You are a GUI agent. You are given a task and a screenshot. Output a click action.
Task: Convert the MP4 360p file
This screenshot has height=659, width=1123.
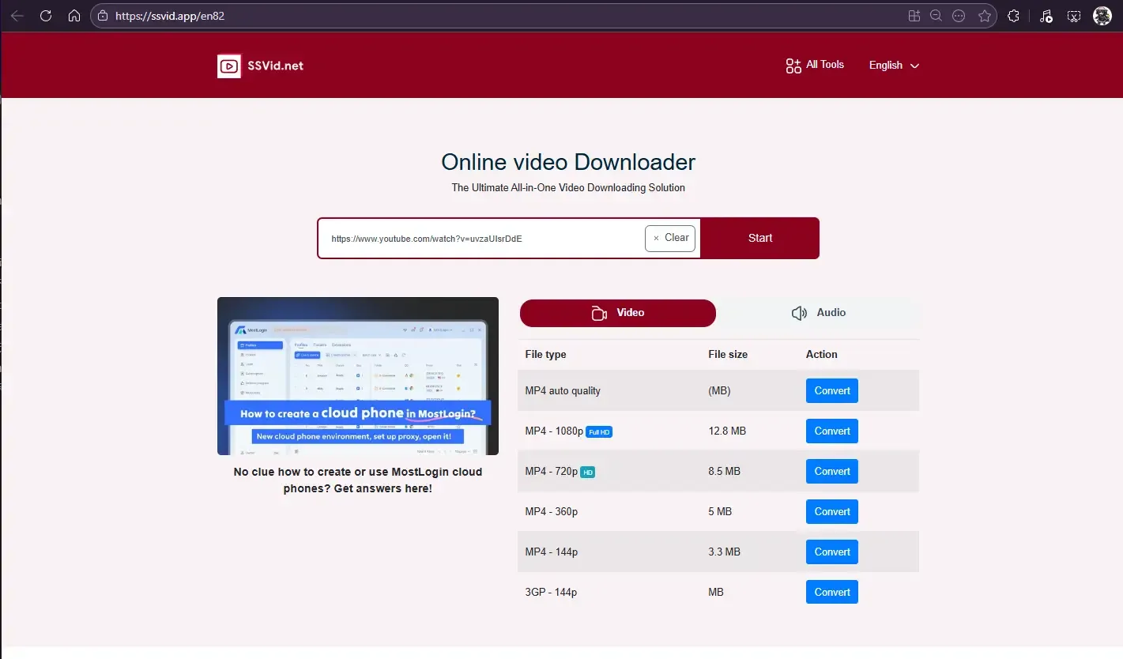click(831, 511)
